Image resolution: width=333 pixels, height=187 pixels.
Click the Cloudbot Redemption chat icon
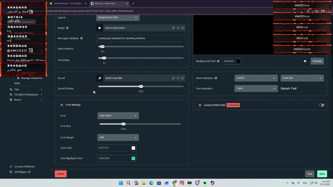tap(11, 95)
